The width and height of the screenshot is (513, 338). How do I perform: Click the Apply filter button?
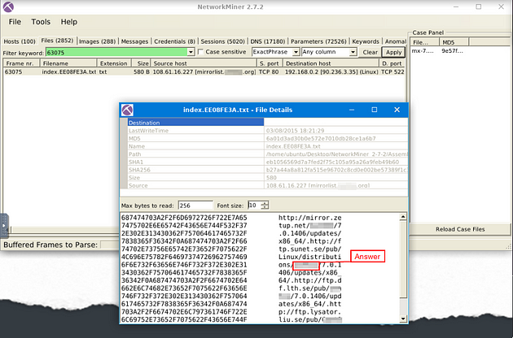[x=393, y=52]
